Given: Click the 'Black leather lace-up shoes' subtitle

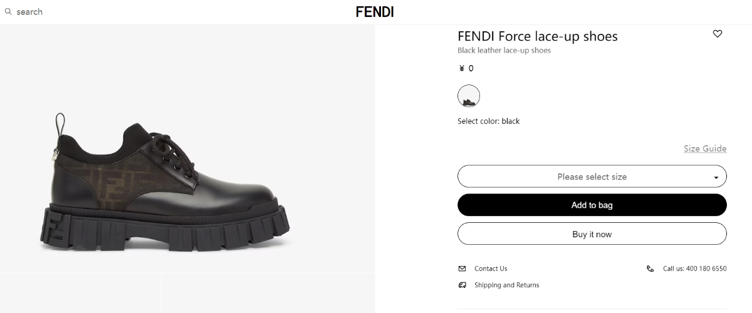Looking at the screenshot, I should [x=504, y=51].
